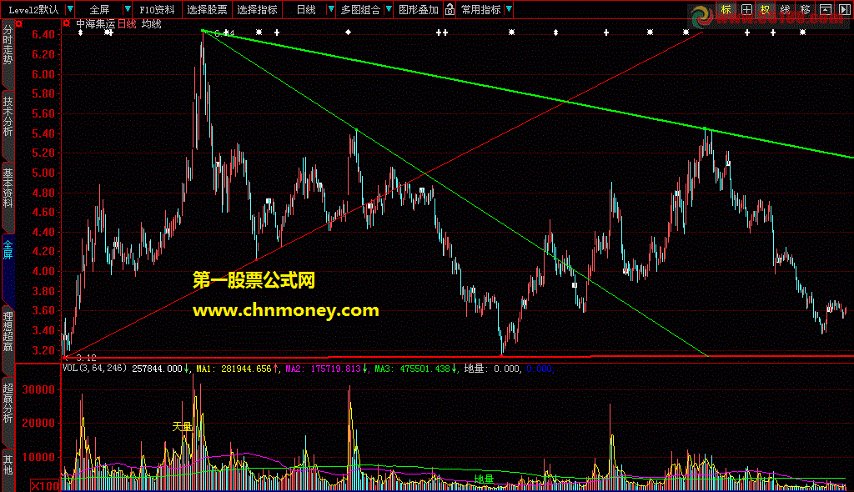Screen dimensions: 854x492
Task: Expand the 多图组合 dropdown arrow
Action: [x=389, y=9]
